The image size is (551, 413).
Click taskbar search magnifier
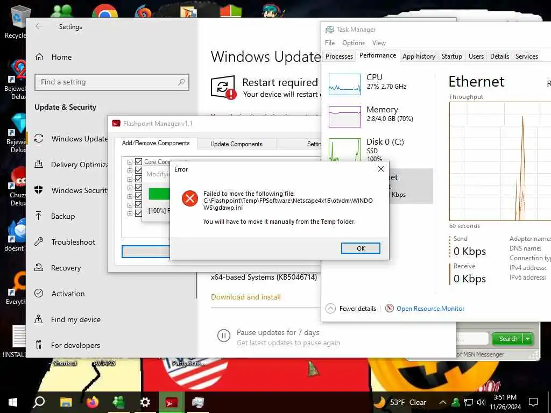[x=39, y=402]
